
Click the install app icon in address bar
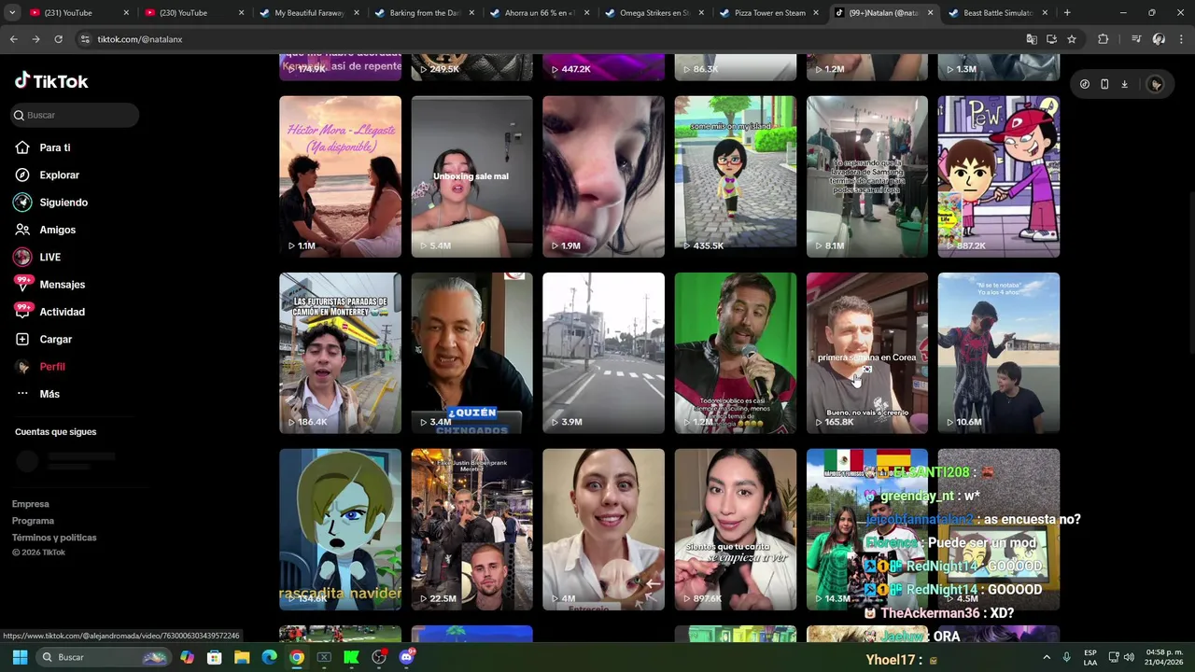1051,39
